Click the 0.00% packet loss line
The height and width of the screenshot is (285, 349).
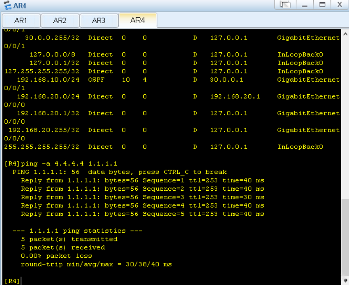[x=57, y=256]
